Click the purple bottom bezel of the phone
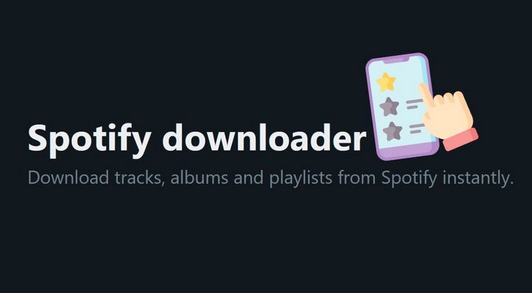The width and height of the screenshot is (532, 293). (409, 152)
